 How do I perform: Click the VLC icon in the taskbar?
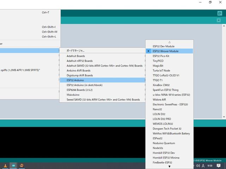5,166
